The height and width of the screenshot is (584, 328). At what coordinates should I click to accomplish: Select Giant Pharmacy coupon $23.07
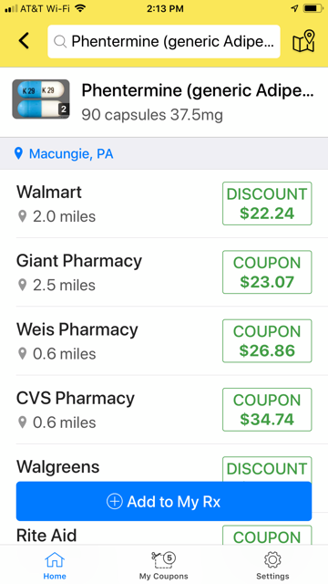point(267,272)
